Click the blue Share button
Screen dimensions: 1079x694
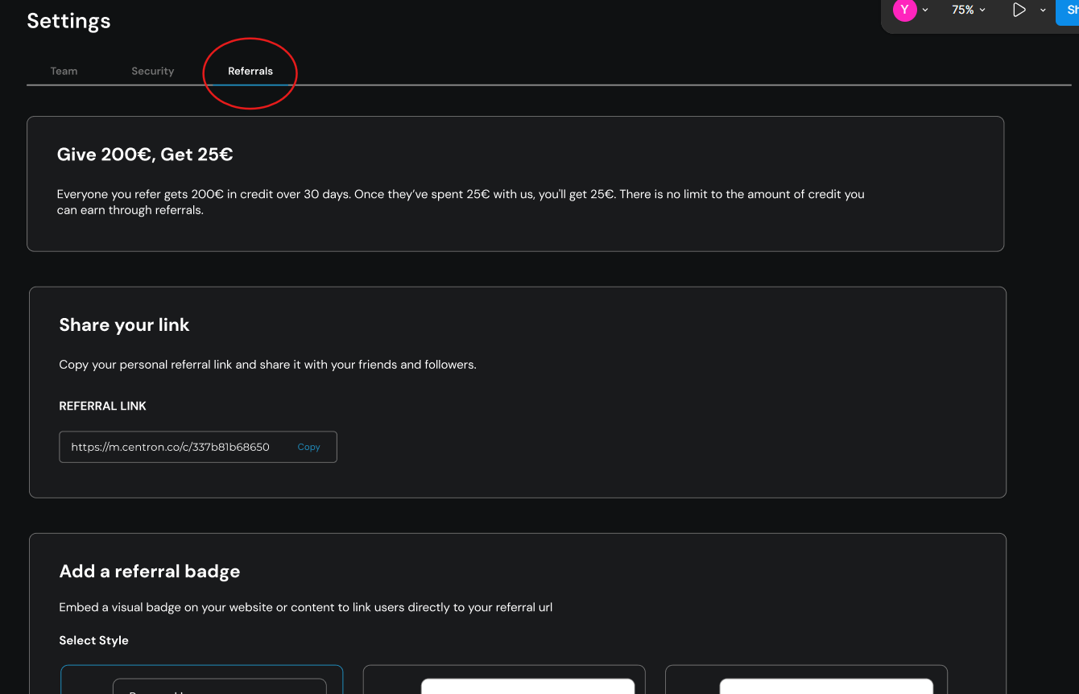click(1068, 10)
